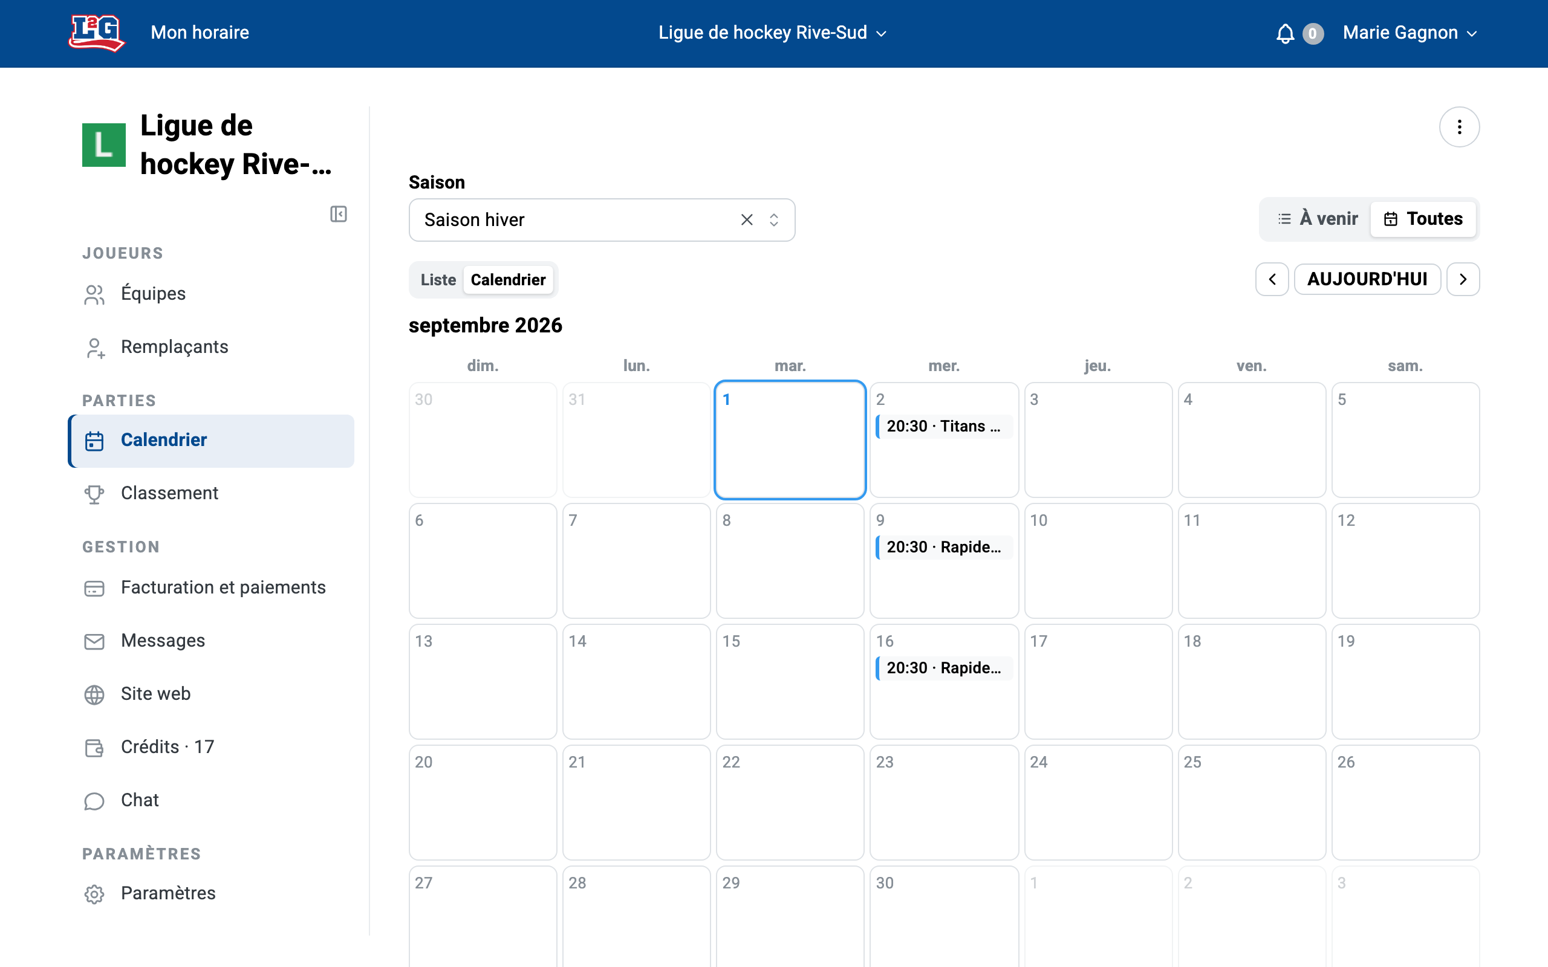
Task: Select September 7 day cell
Action: 637,561
